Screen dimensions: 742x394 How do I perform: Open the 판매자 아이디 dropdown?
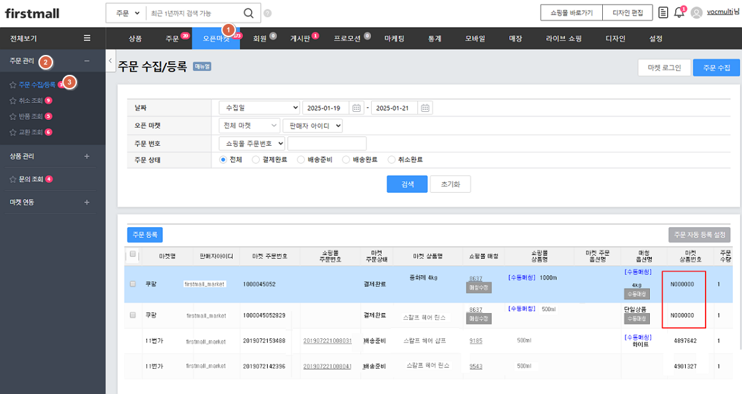pos(313,125)
